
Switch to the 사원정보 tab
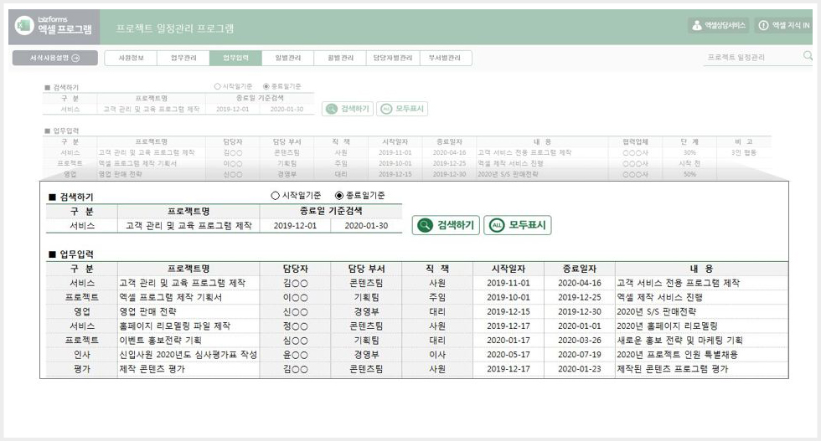[131, 58]
